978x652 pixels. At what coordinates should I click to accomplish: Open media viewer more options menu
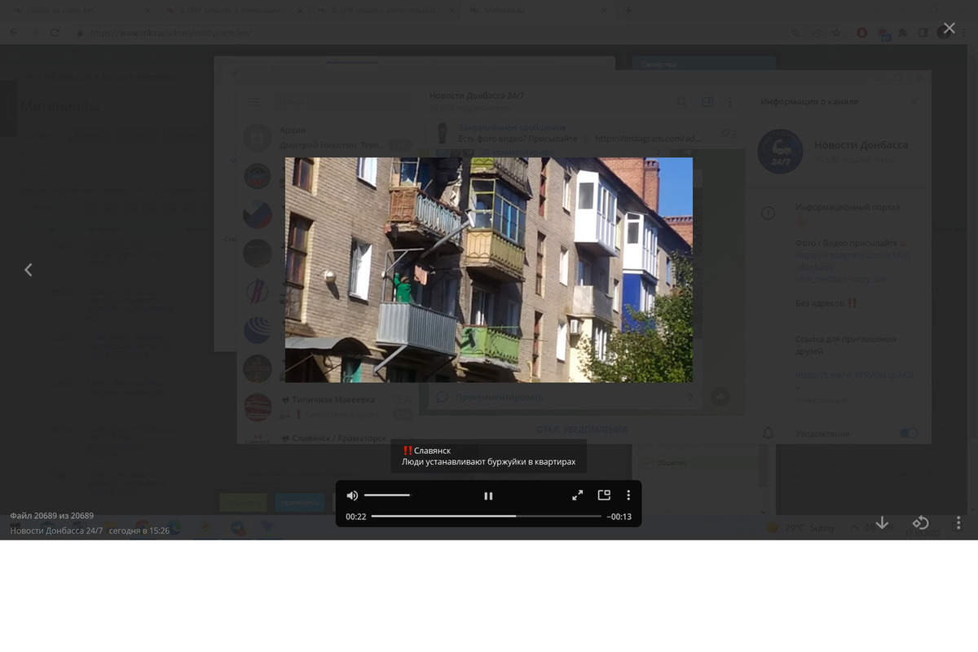[958, 522]
